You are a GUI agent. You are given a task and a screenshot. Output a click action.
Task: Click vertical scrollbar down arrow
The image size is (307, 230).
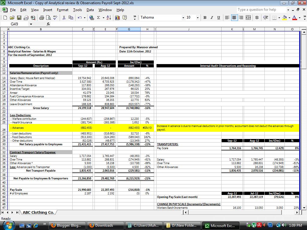[x=304, y=208]
